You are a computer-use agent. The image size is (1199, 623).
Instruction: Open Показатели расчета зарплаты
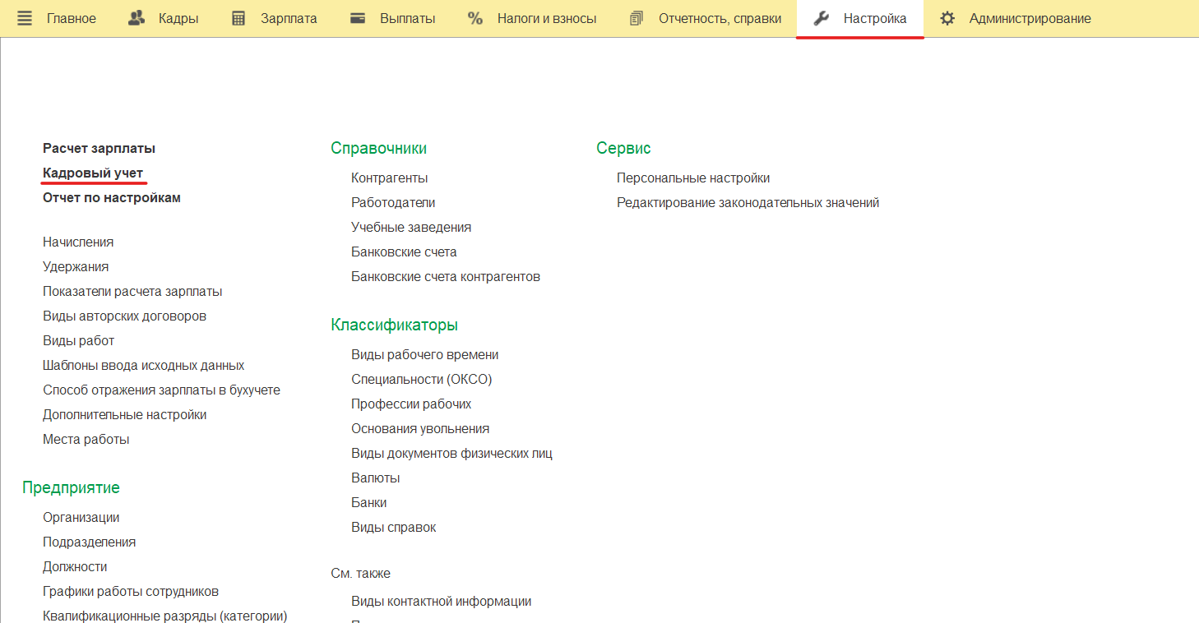pos(132,292)
